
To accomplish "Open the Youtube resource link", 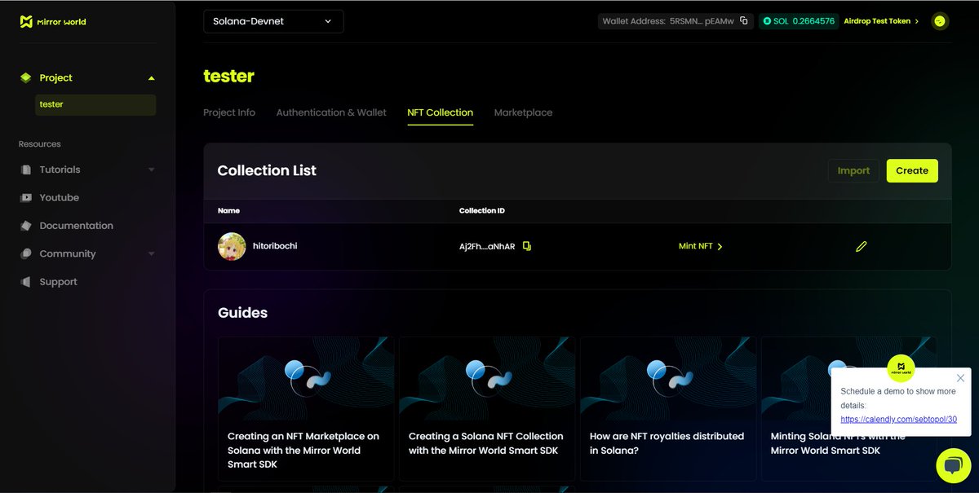I will (x=60, y=197).
